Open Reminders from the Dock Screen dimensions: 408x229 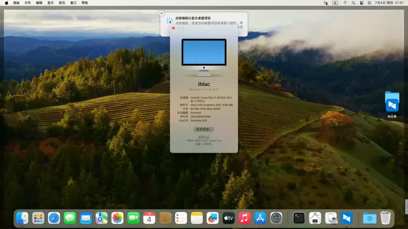181,218
